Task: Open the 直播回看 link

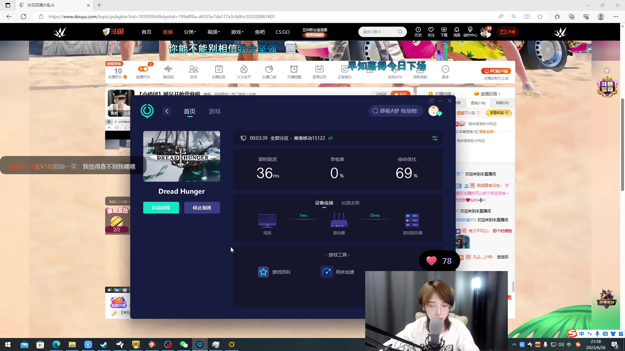Action: click(487, 94)
